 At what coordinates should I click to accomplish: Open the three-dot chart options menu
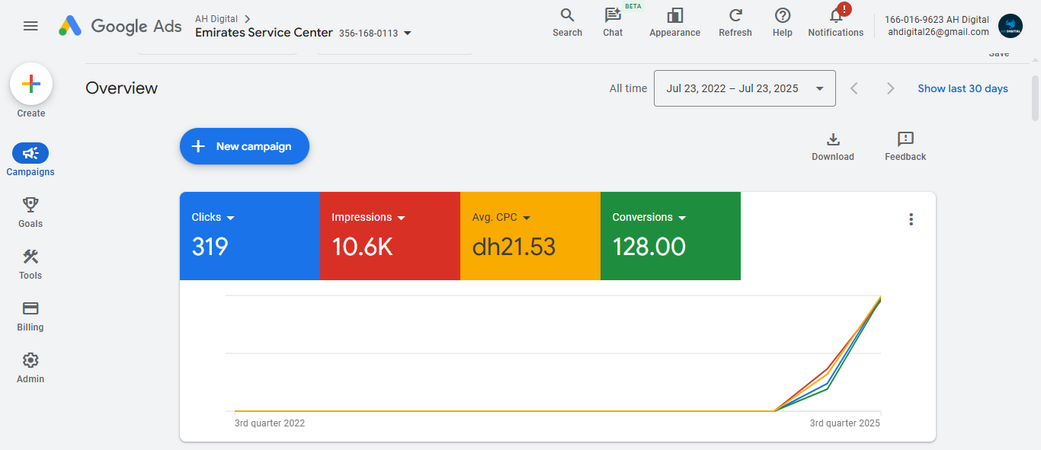(911, 219)
